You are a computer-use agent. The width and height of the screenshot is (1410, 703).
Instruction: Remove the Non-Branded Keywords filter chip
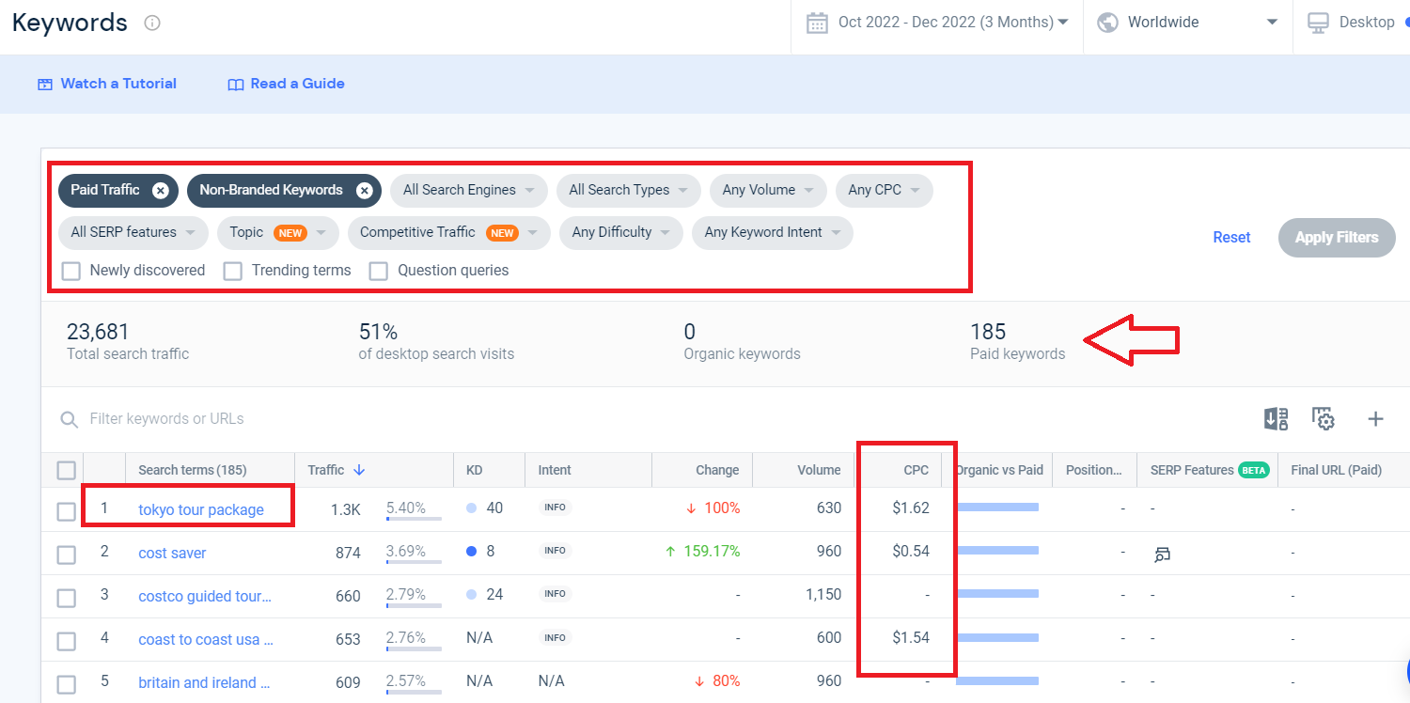click(364, 191)
